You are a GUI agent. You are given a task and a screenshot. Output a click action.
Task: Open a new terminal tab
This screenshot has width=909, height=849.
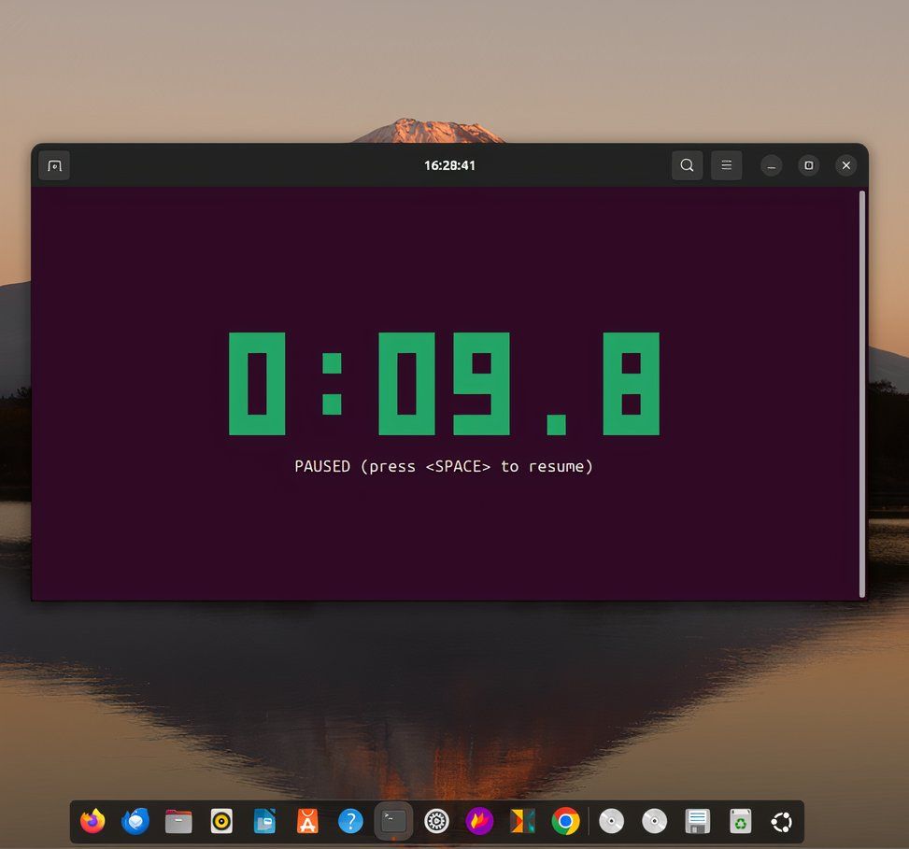click(x=54, y=165)
